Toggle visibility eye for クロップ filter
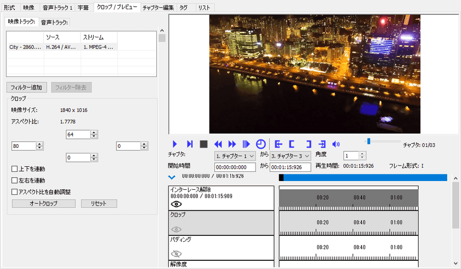 coord(176,229)
